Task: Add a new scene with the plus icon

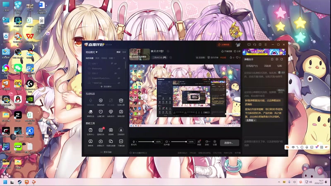Action: tap(124, 58)
